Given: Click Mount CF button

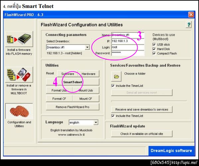Looking at the screenshot, I should pyautogui.click(x=86, y=99).
